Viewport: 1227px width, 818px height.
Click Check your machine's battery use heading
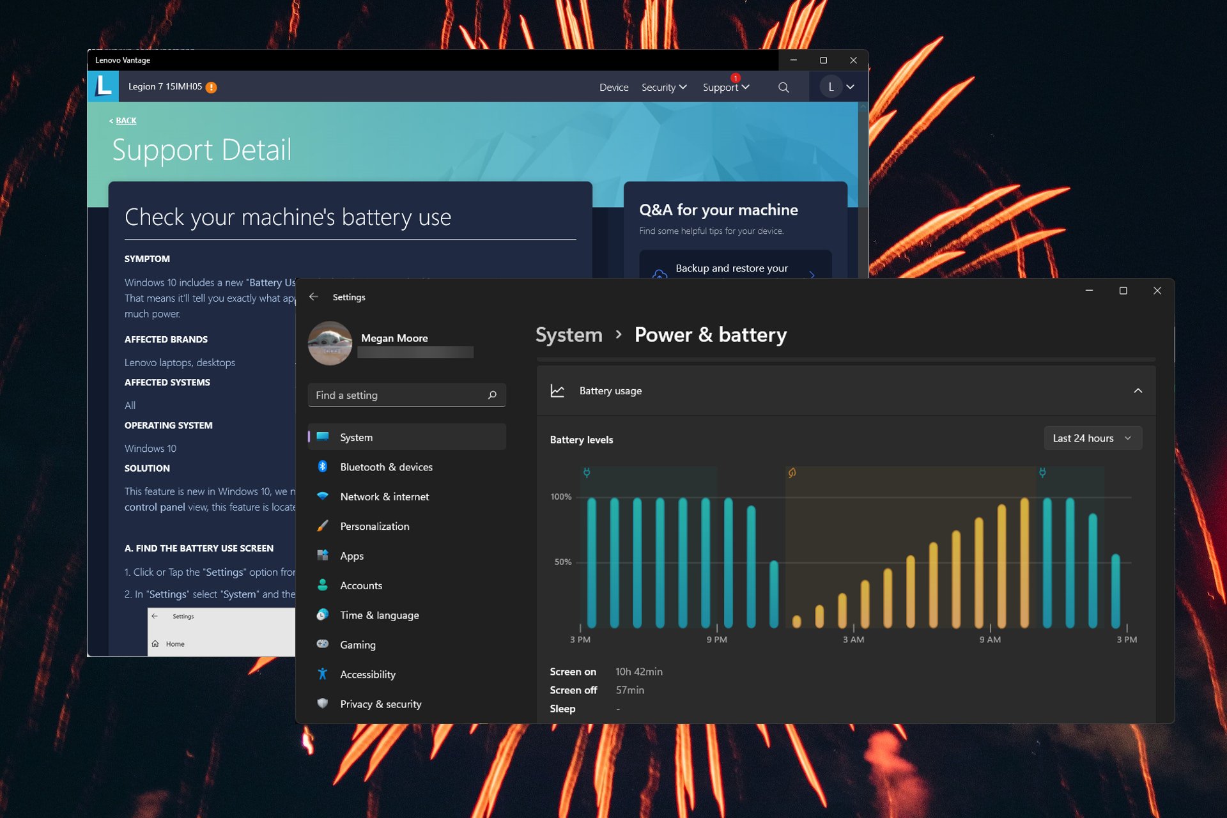coord(288,217)
